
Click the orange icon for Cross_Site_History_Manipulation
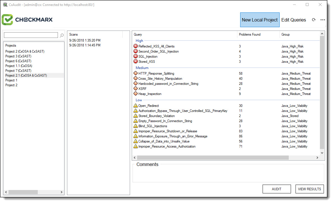point(135,78)
